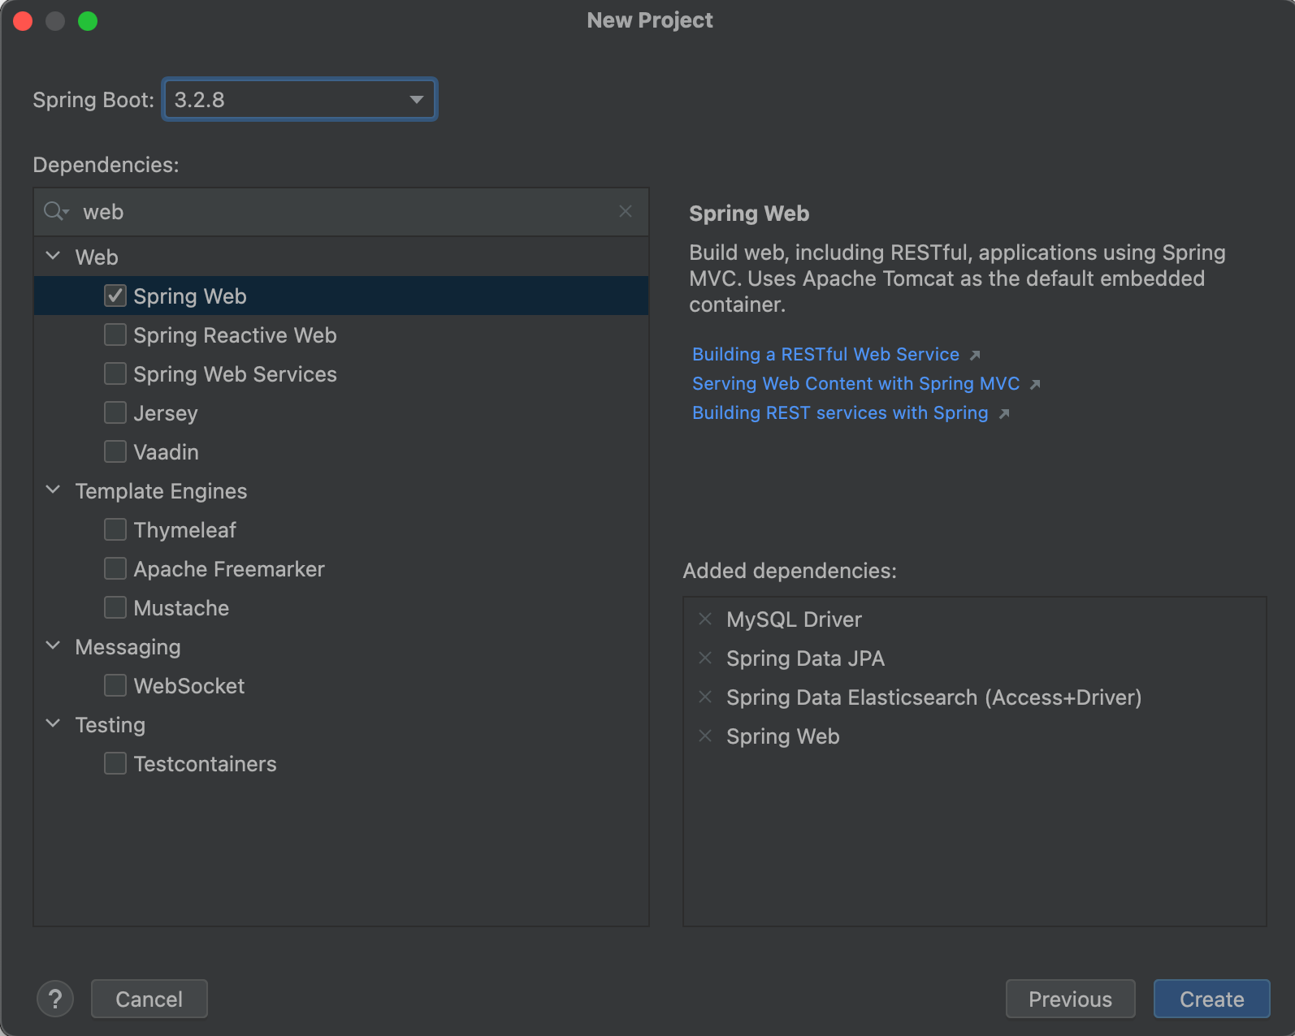Open the help question mark button

click(x=55, y=999)
